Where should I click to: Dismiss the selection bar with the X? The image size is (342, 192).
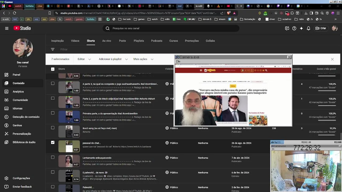click(x=332, y=59)
